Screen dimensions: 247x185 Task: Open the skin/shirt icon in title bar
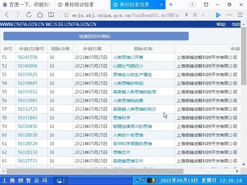coord(206,5)
